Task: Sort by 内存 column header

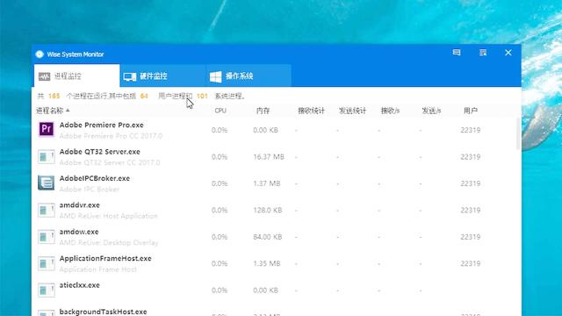Action: point(263,111)
